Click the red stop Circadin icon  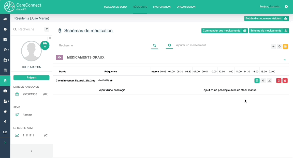279,81
